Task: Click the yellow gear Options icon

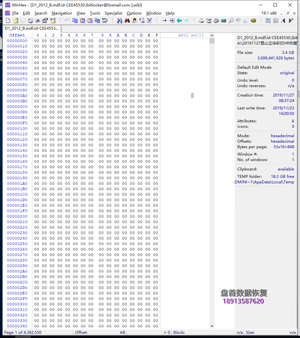Action: coord(253,21)
